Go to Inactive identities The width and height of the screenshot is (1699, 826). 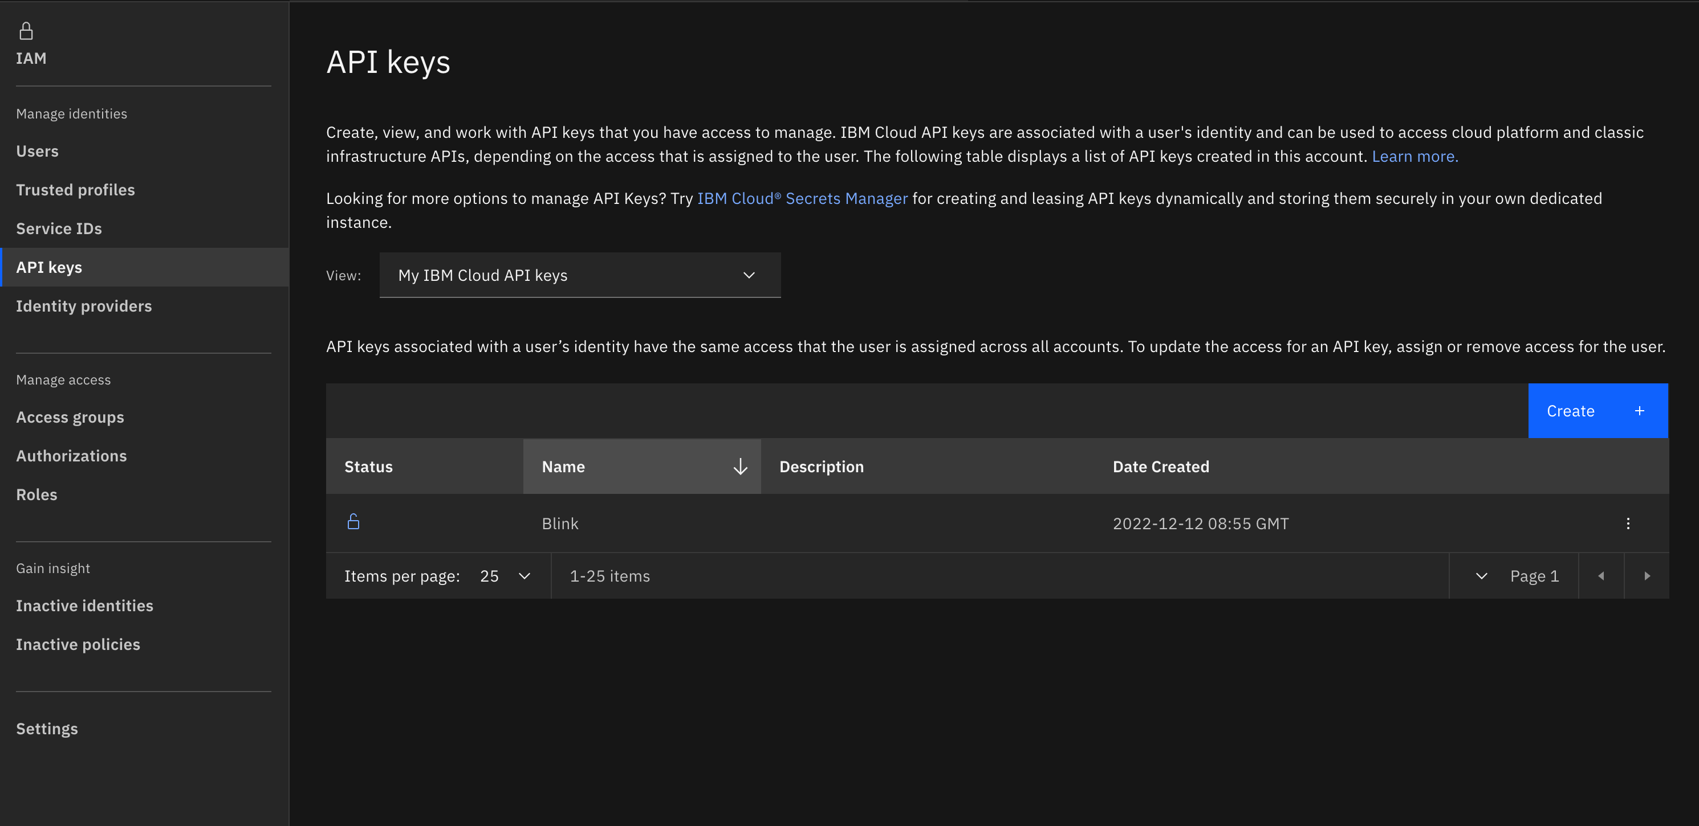pos(84,606)
